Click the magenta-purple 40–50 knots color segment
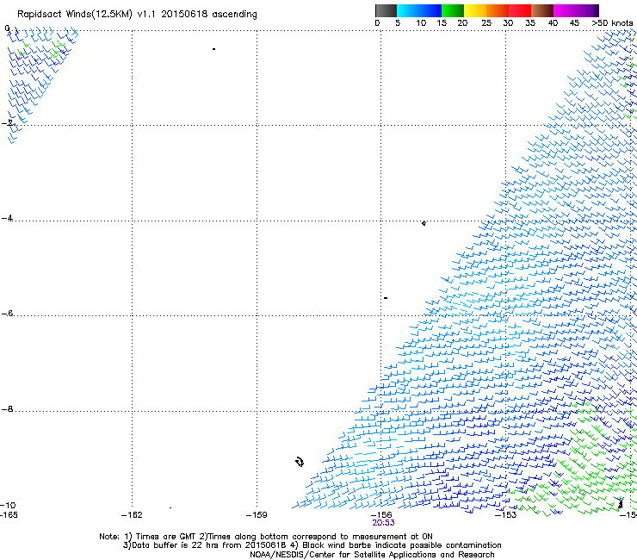Viewport: 637px width, 560px height. pyautogui.click(x=576, y=10)
